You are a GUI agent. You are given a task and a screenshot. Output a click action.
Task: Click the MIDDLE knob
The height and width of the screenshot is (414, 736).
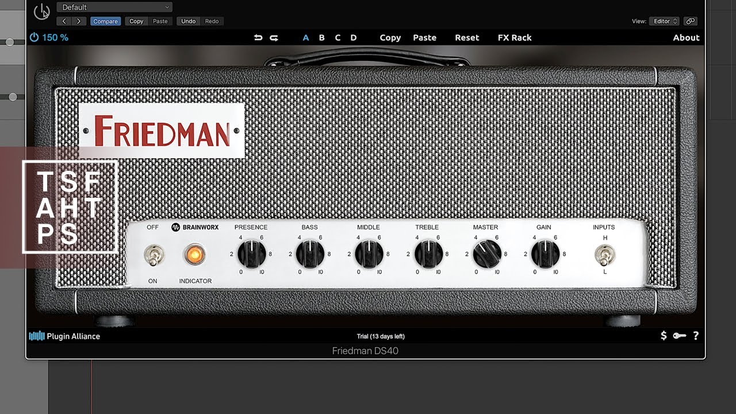369,254
